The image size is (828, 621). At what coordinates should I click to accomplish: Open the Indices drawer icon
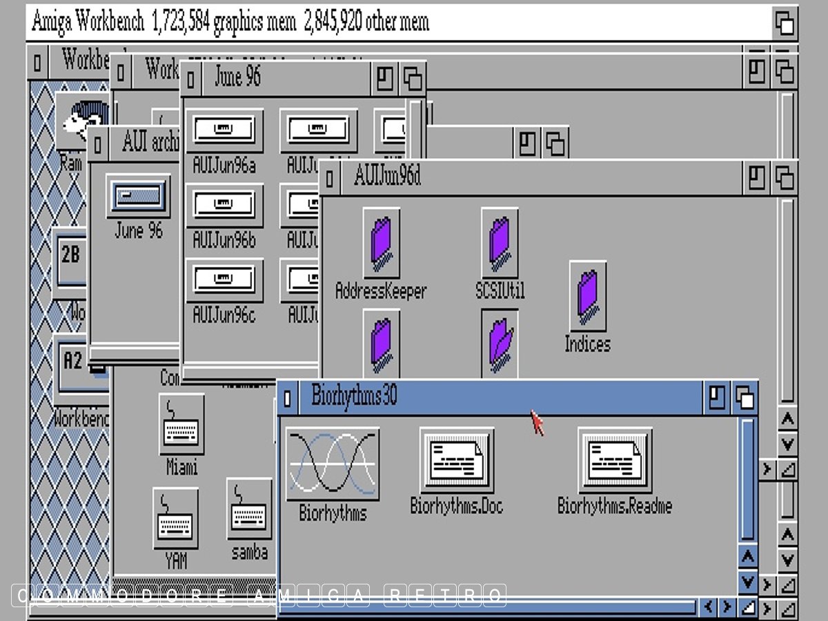[587, 296]
